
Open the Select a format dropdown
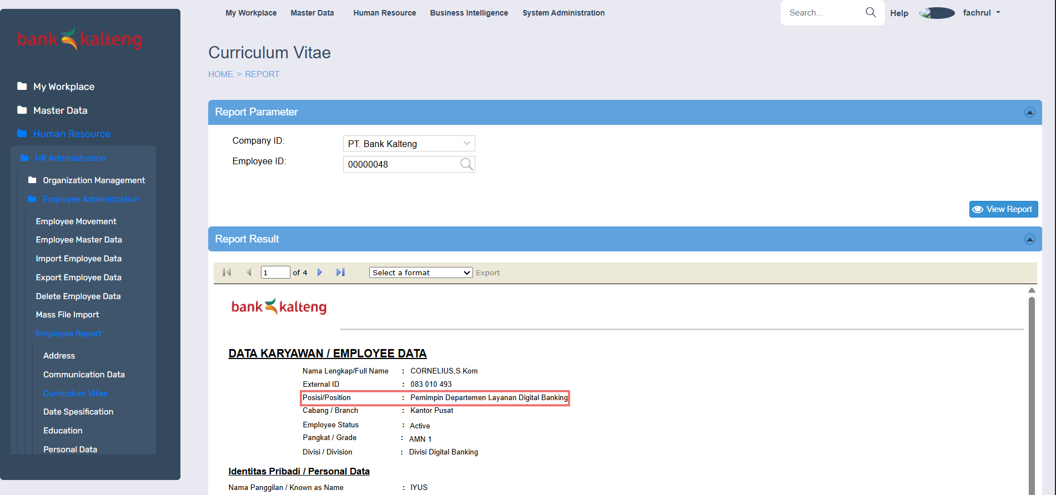[x=420, y=272]
